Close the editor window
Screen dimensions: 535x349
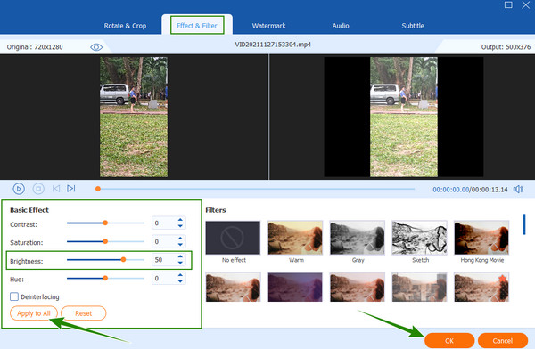coord(526,4)
